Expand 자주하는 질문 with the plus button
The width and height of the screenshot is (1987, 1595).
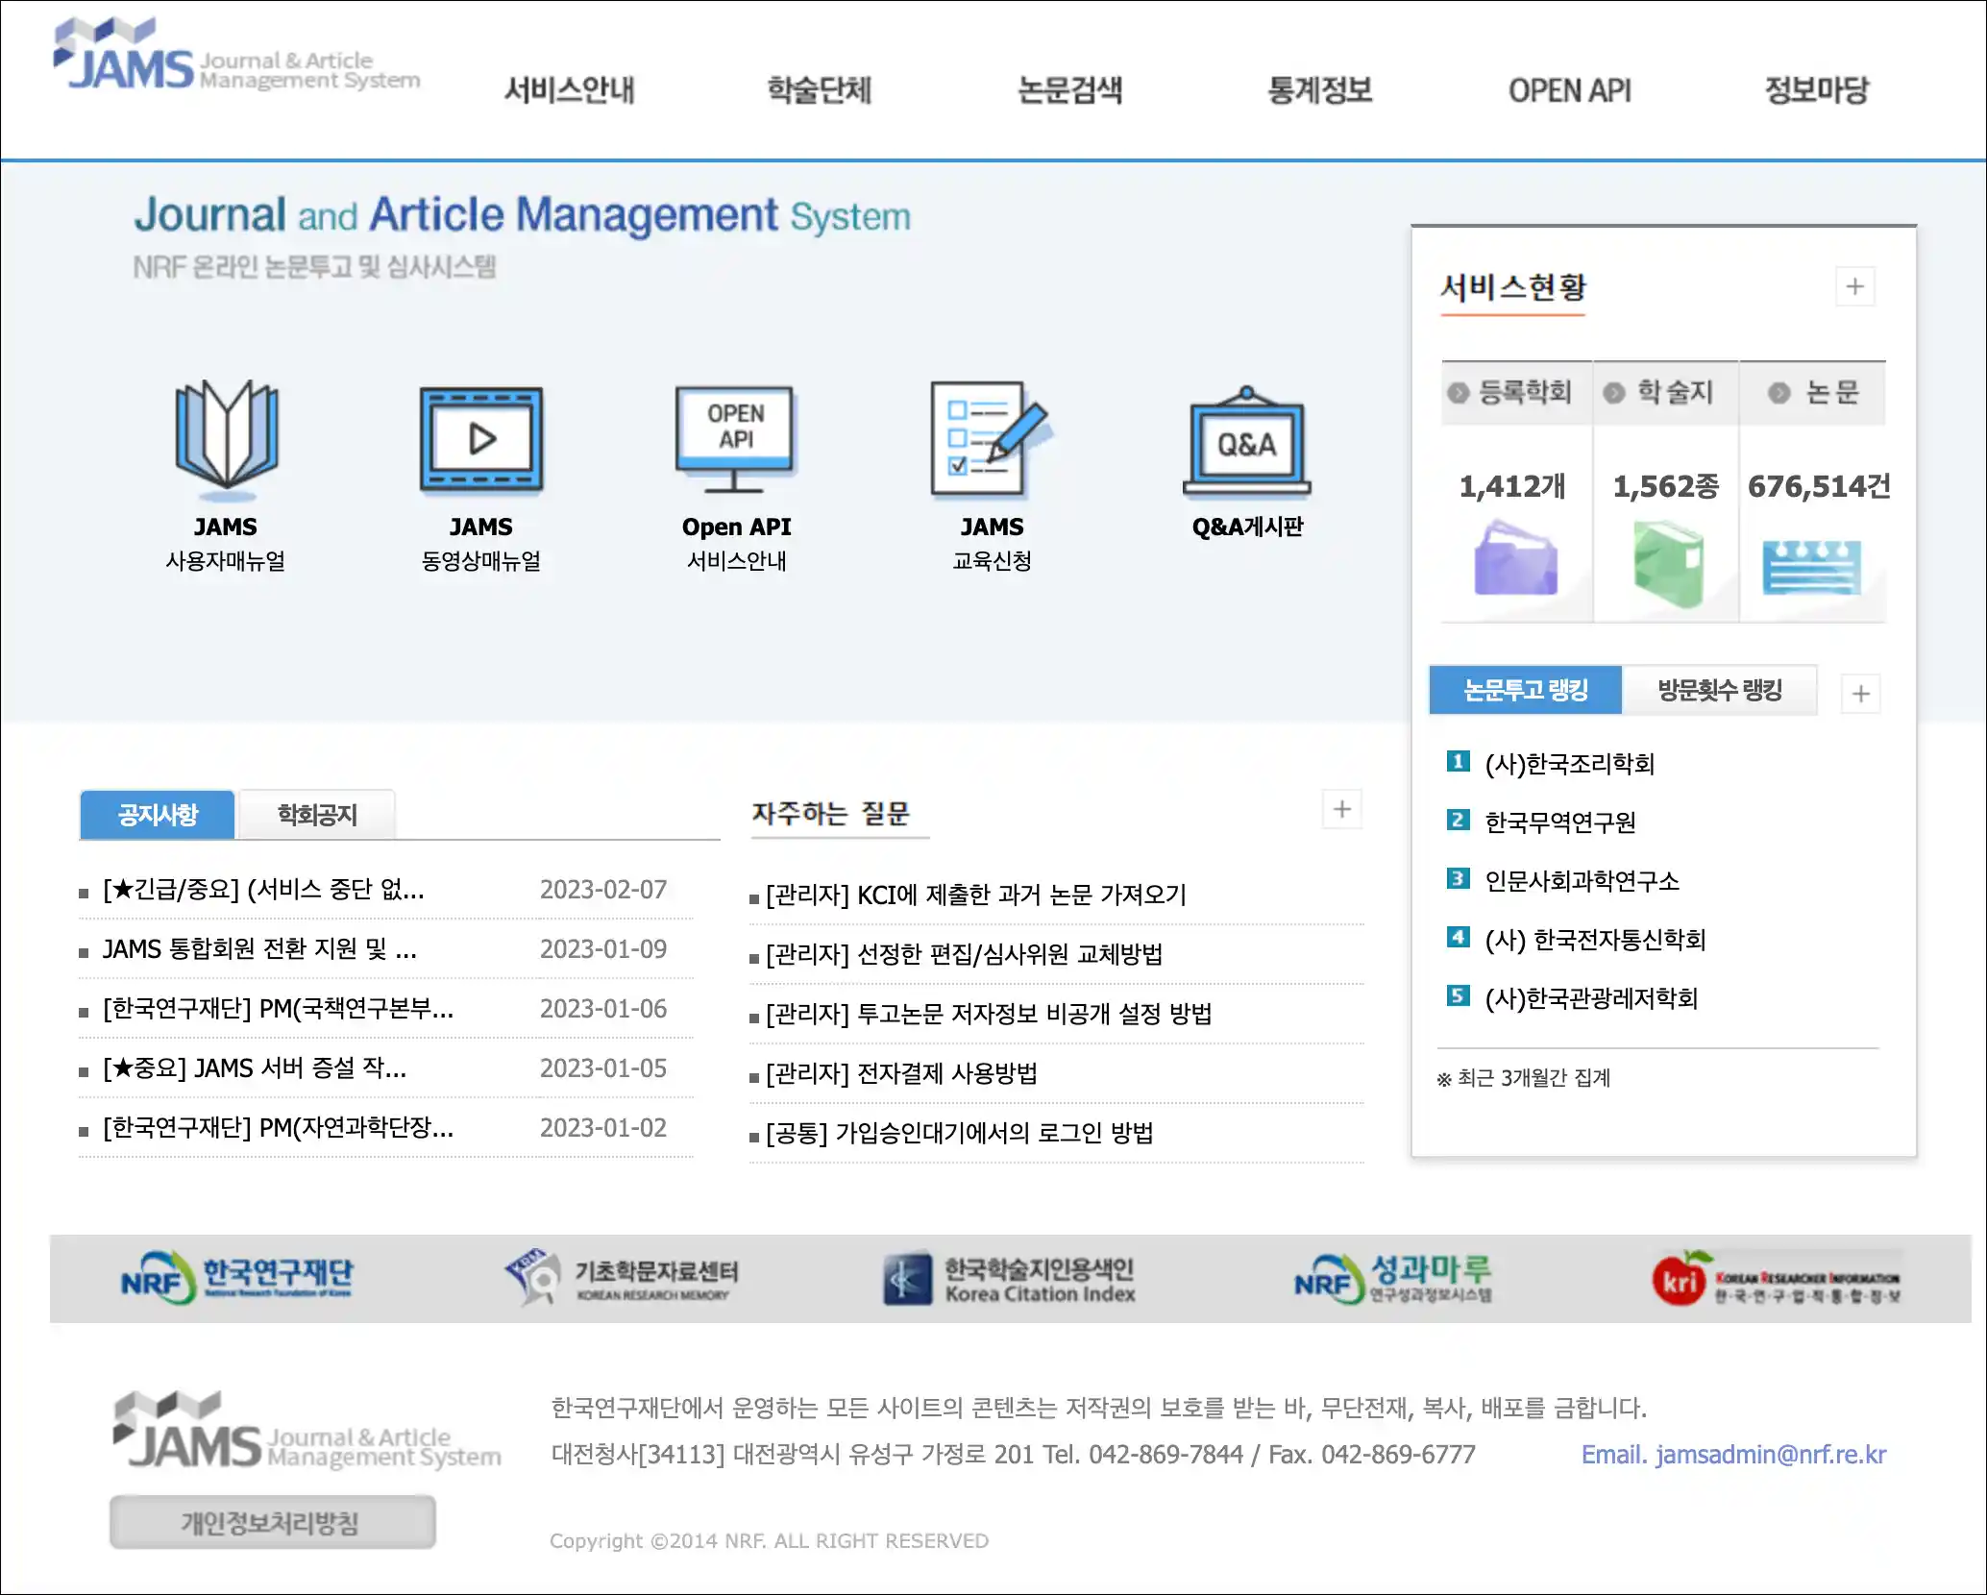1342,810
